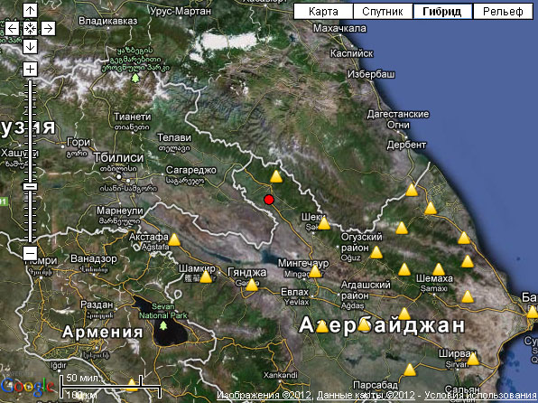Zoom in with the plus button
This screenshot has height=403, width=538.
tap(30, 70)
